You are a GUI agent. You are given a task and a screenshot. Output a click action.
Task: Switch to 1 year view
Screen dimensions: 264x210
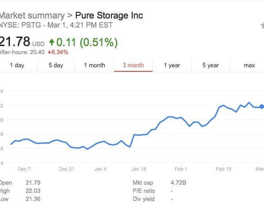(x=172, y=65)
